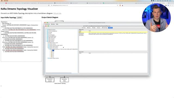Open the GitHub link in the visualizer page

57,13
